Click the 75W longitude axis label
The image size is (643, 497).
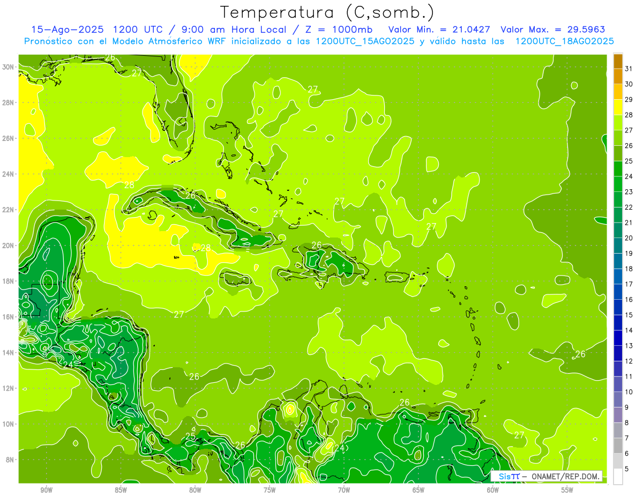click(x=270, y=490)
